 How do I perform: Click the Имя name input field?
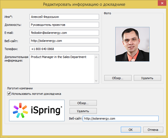64,17
